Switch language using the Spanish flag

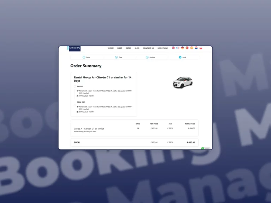(x=192, y=48)
